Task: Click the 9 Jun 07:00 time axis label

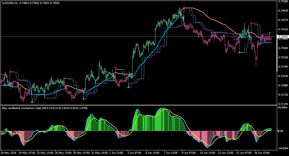Action: (188, 153)
